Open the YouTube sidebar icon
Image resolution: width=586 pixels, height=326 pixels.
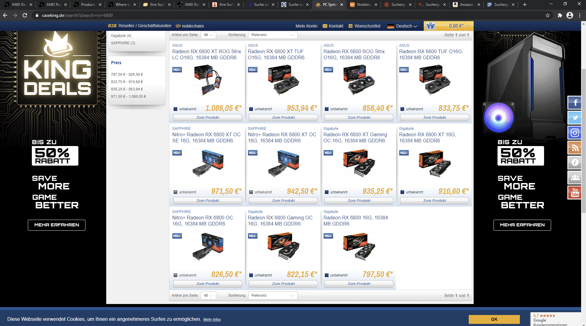575,192
